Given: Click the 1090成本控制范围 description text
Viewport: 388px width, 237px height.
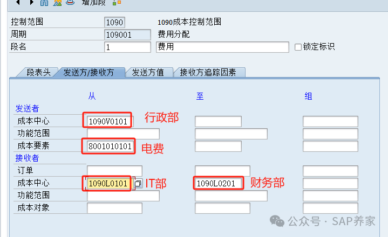Looking at the screenshot, I should point(189,22).
